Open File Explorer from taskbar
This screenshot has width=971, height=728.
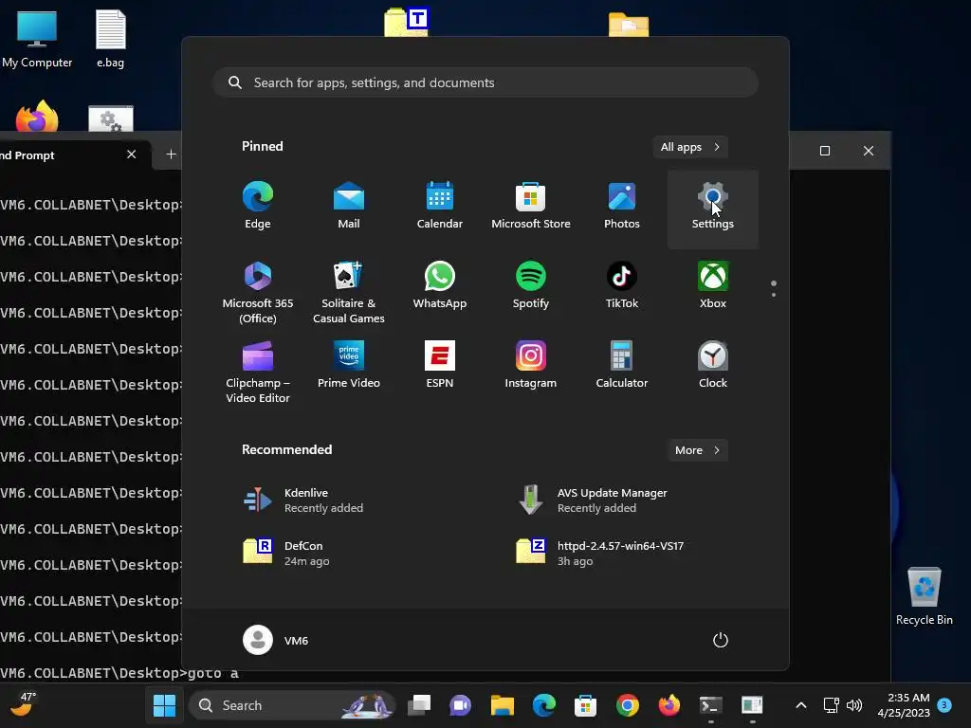click(x=503, y=705)
